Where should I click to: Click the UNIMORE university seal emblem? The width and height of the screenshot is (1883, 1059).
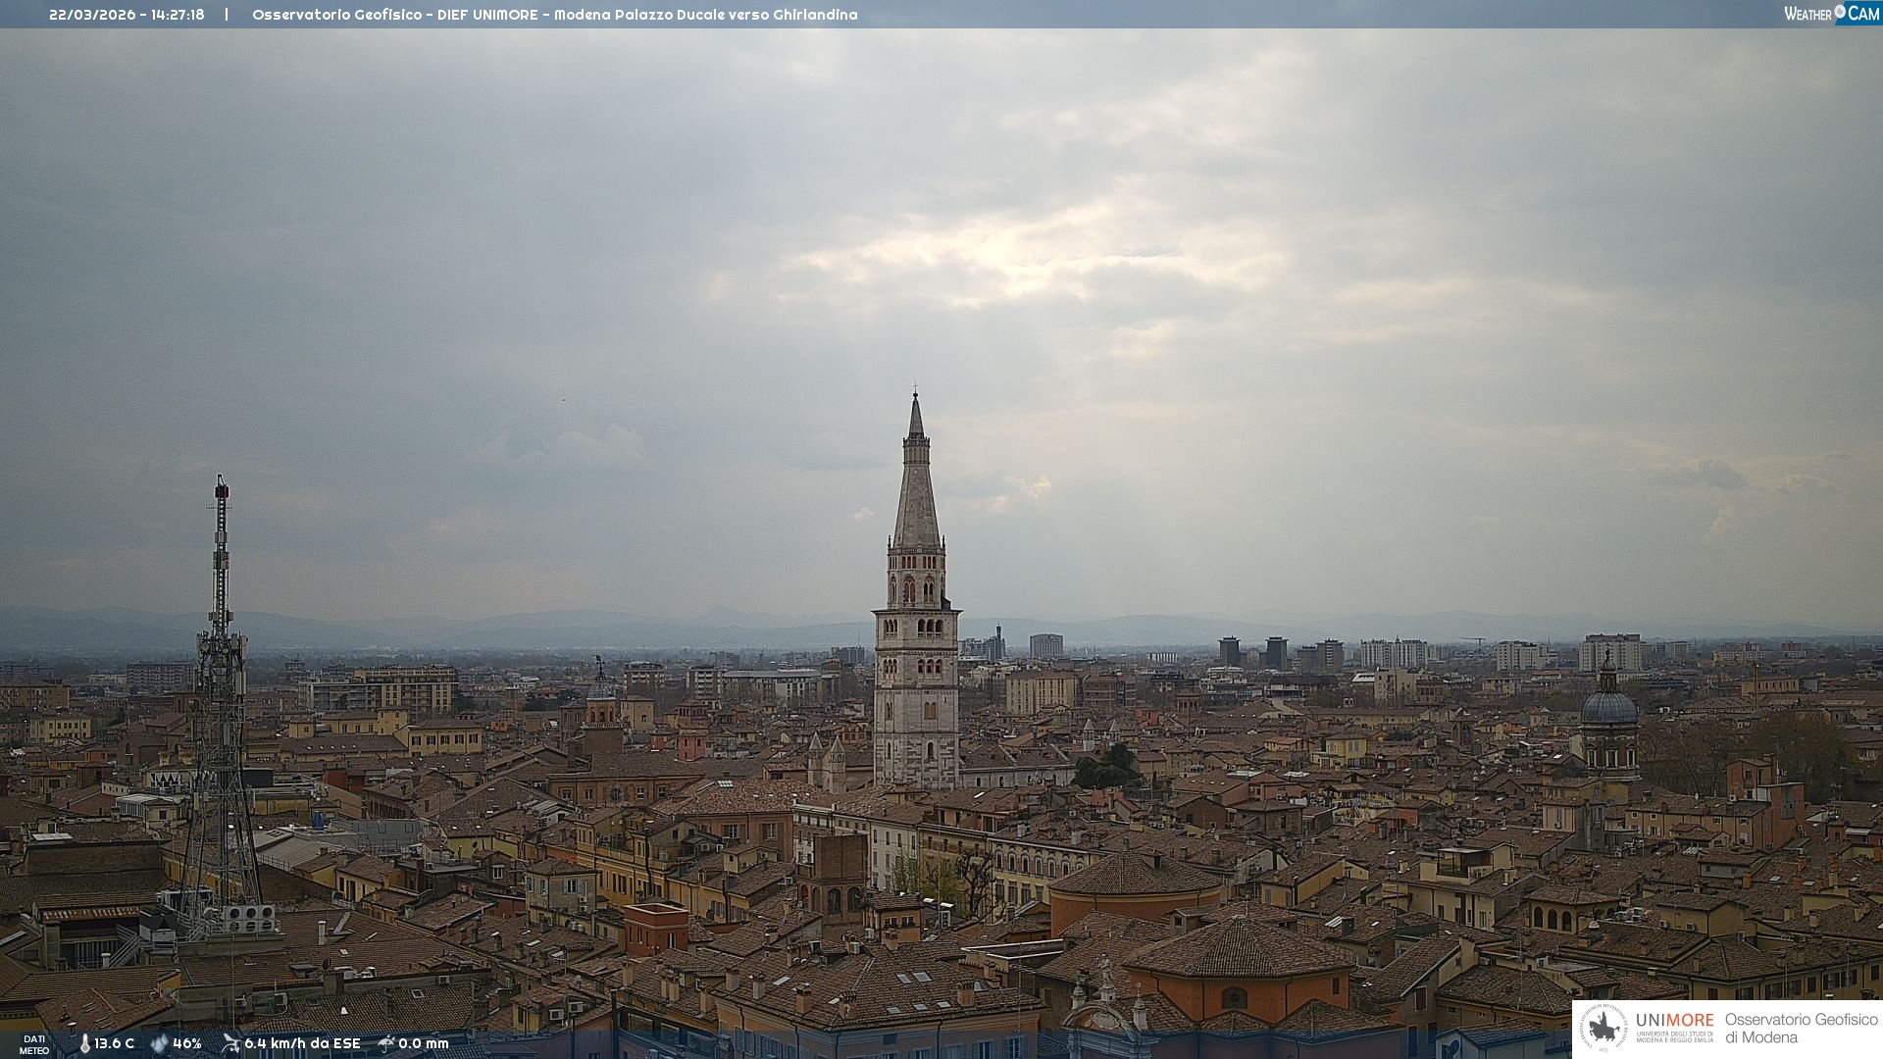[1603, 1028]
